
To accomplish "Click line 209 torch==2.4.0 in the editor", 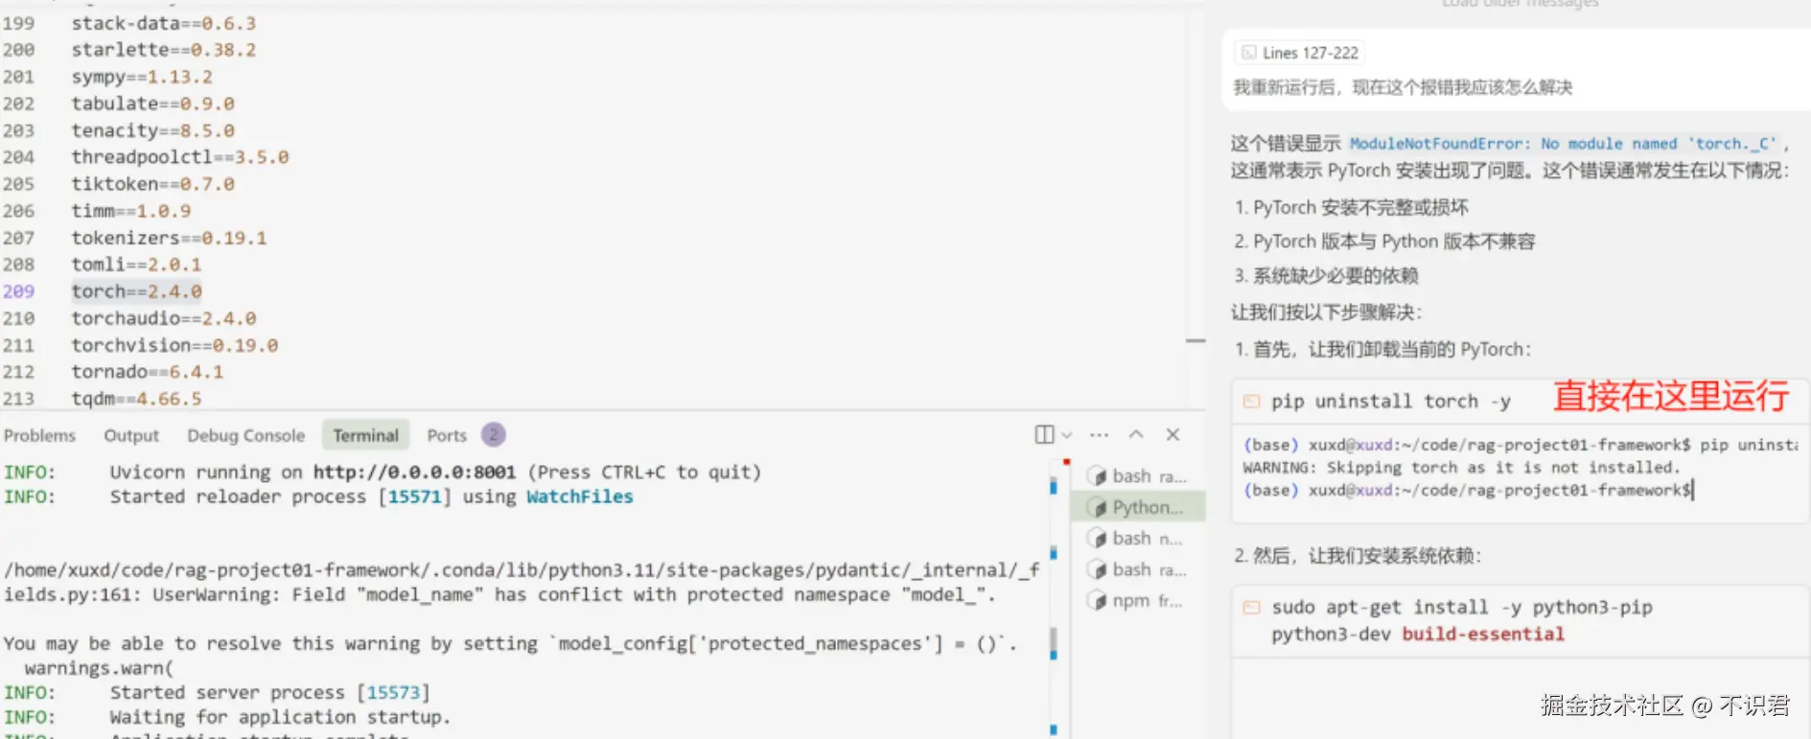I will 136,291.
